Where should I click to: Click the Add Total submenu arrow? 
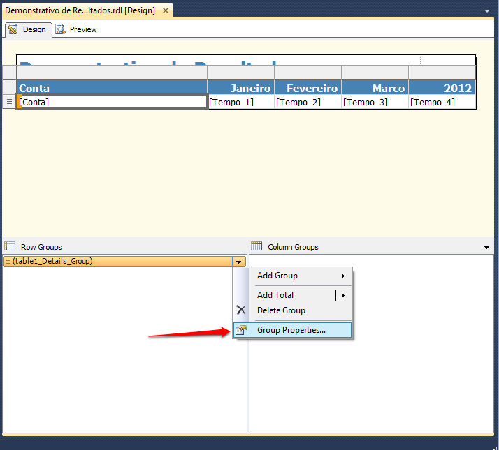point(343,295)
